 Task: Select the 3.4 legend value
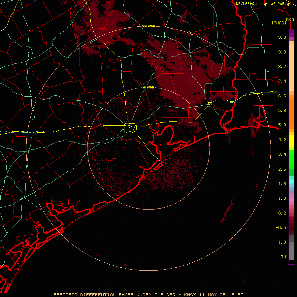[282, 154]
